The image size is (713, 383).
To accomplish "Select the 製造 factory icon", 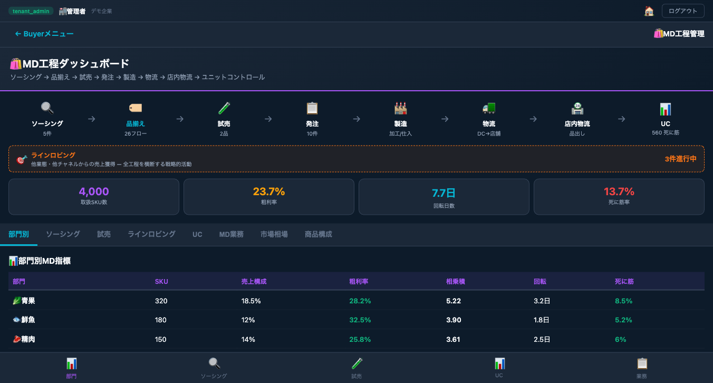I will tap(400, 108).
